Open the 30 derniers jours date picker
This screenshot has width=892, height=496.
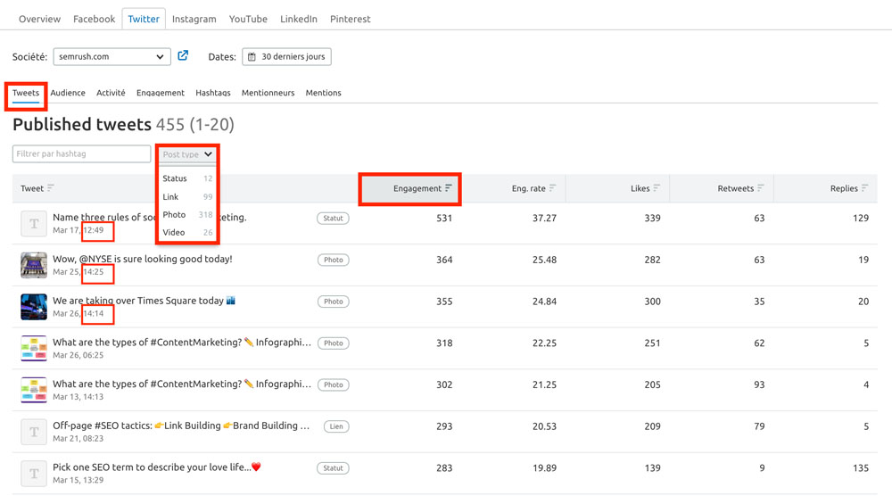click(x=286, y=57)
